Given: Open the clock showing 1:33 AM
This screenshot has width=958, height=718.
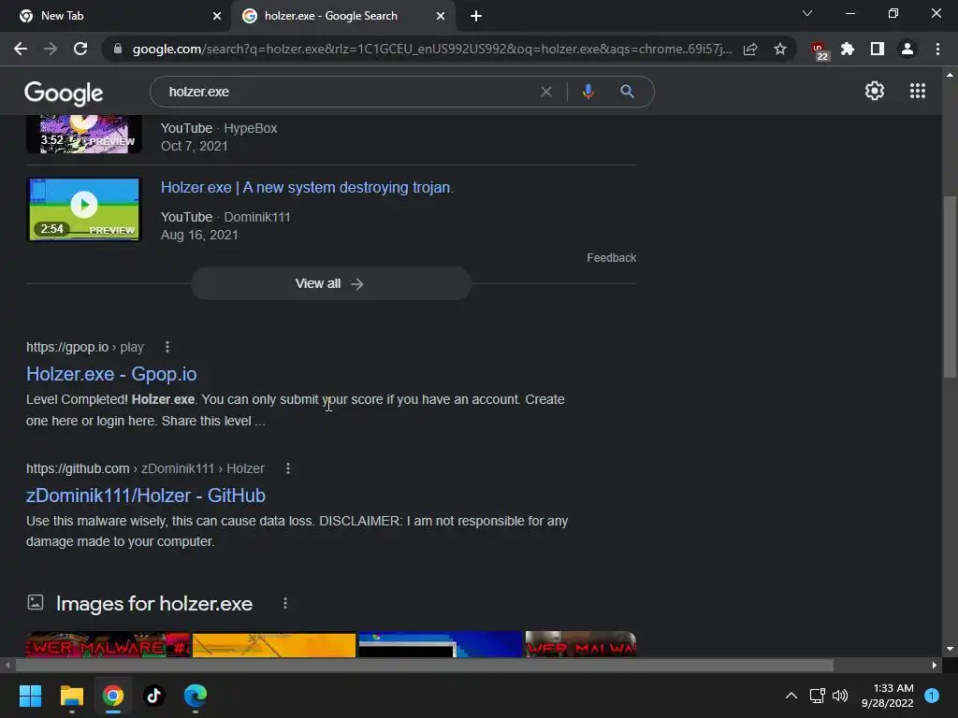Looking at the screenshot, I should [887, 696].
